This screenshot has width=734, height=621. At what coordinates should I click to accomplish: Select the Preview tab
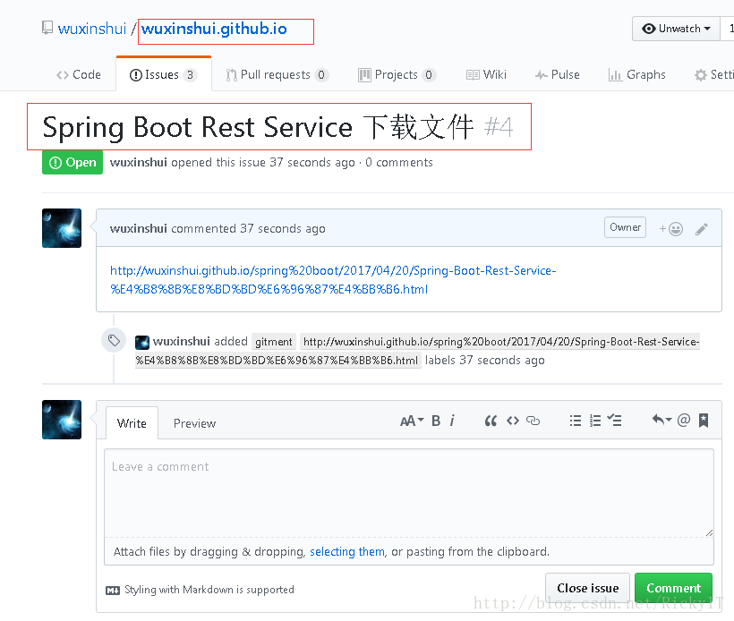(195, 423)
